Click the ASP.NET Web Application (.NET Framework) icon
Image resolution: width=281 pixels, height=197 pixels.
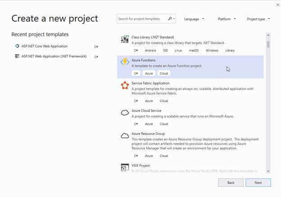17,56
